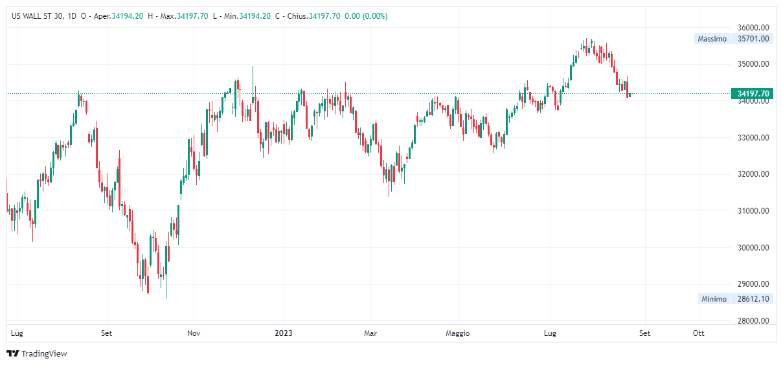The image size is (783, 365).
Task: Click the 36000.00 price axis label
Action: click(x=753, y=28)
